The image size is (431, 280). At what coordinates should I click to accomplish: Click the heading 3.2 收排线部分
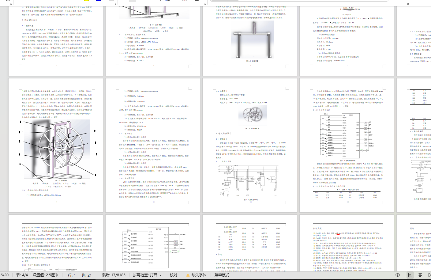coord(417,131)
